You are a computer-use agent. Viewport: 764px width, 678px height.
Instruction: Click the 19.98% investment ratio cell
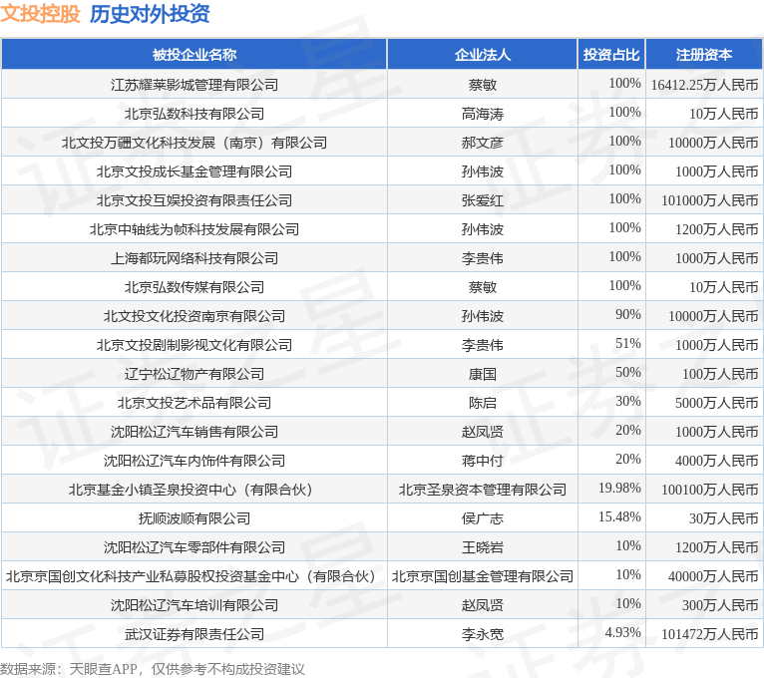tap(611, 489)
